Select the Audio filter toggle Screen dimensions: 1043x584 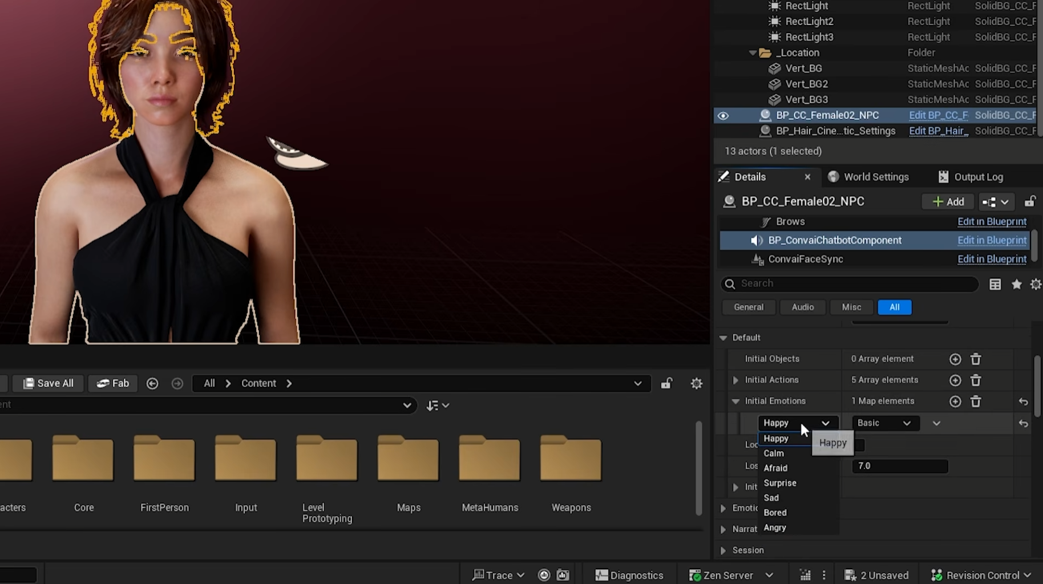coord(802,307)
